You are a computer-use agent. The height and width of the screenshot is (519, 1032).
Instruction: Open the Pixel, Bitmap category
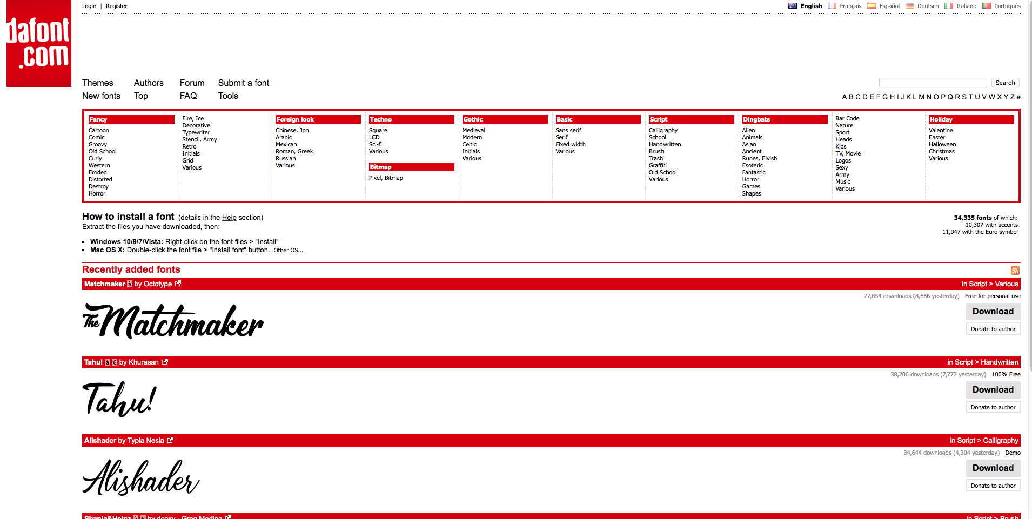click(x=386, y=178)
